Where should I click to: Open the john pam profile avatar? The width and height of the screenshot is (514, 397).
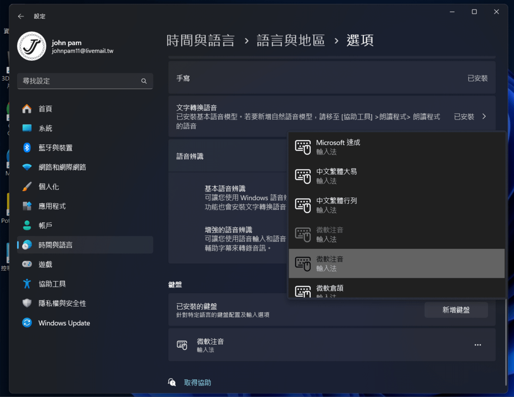tap(32, 46)
